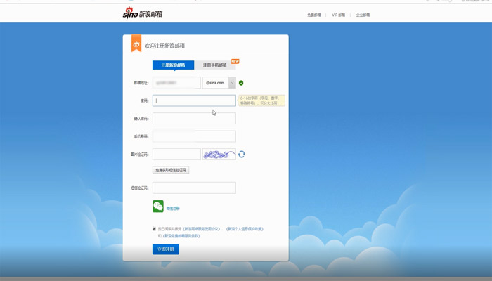
Task: Click the password hint tooltip text
Action: pyautogui.click(x=261, y=100)
